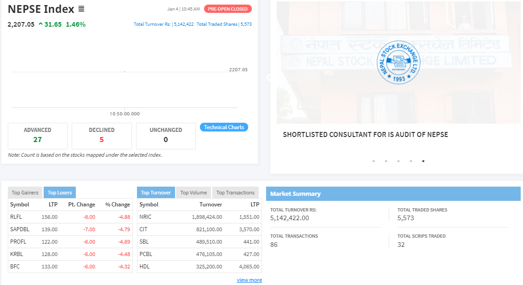The height and width of the screenshot is (285, 523).
Task: Select the fifth active carousel dot
Action: click(x=423, y=161)
